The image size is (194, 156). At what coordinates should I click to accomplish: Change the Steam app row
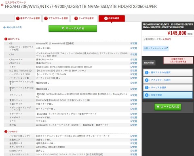click(x=134, y=151)
